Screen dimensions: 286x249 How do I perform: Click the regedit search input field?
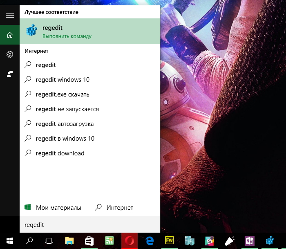coord(90,225)
